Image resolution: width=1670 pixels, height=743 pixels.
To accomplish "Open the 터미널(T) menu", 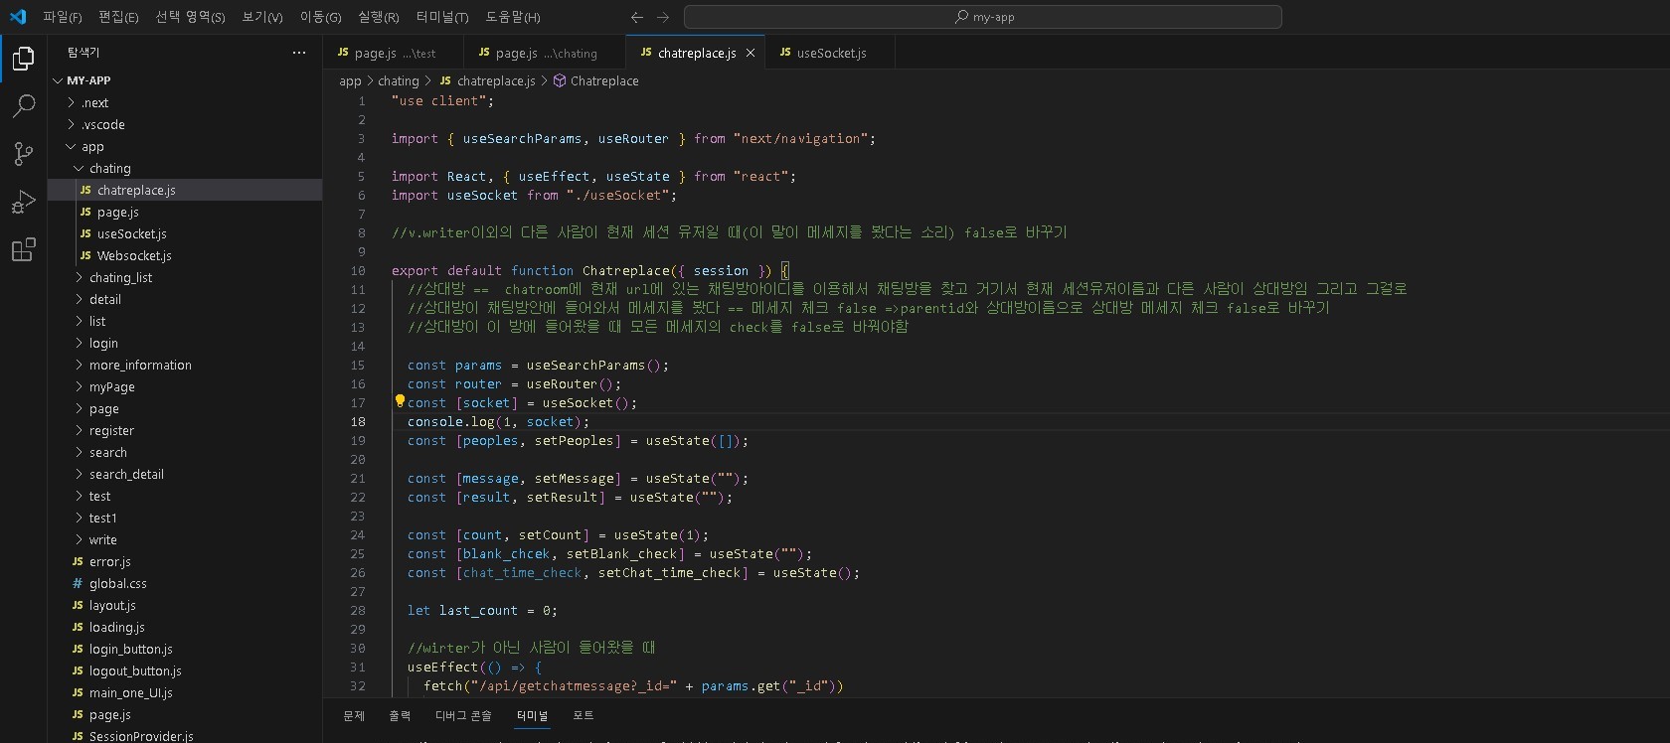I will click(441, 17).
